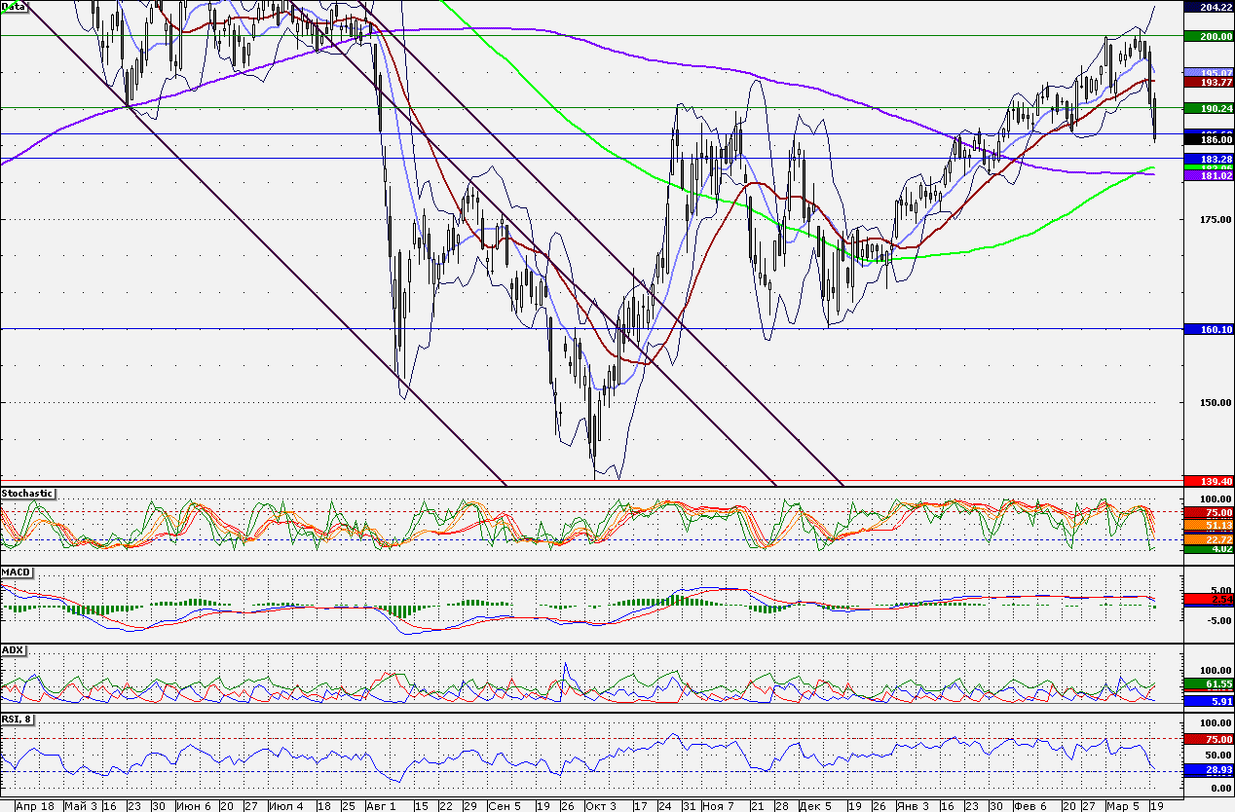Image resolution: width=1235 pixels, height=812 pixels.
Task: Select the 28.93 RSI value tag
Action: click(1208, 770)
